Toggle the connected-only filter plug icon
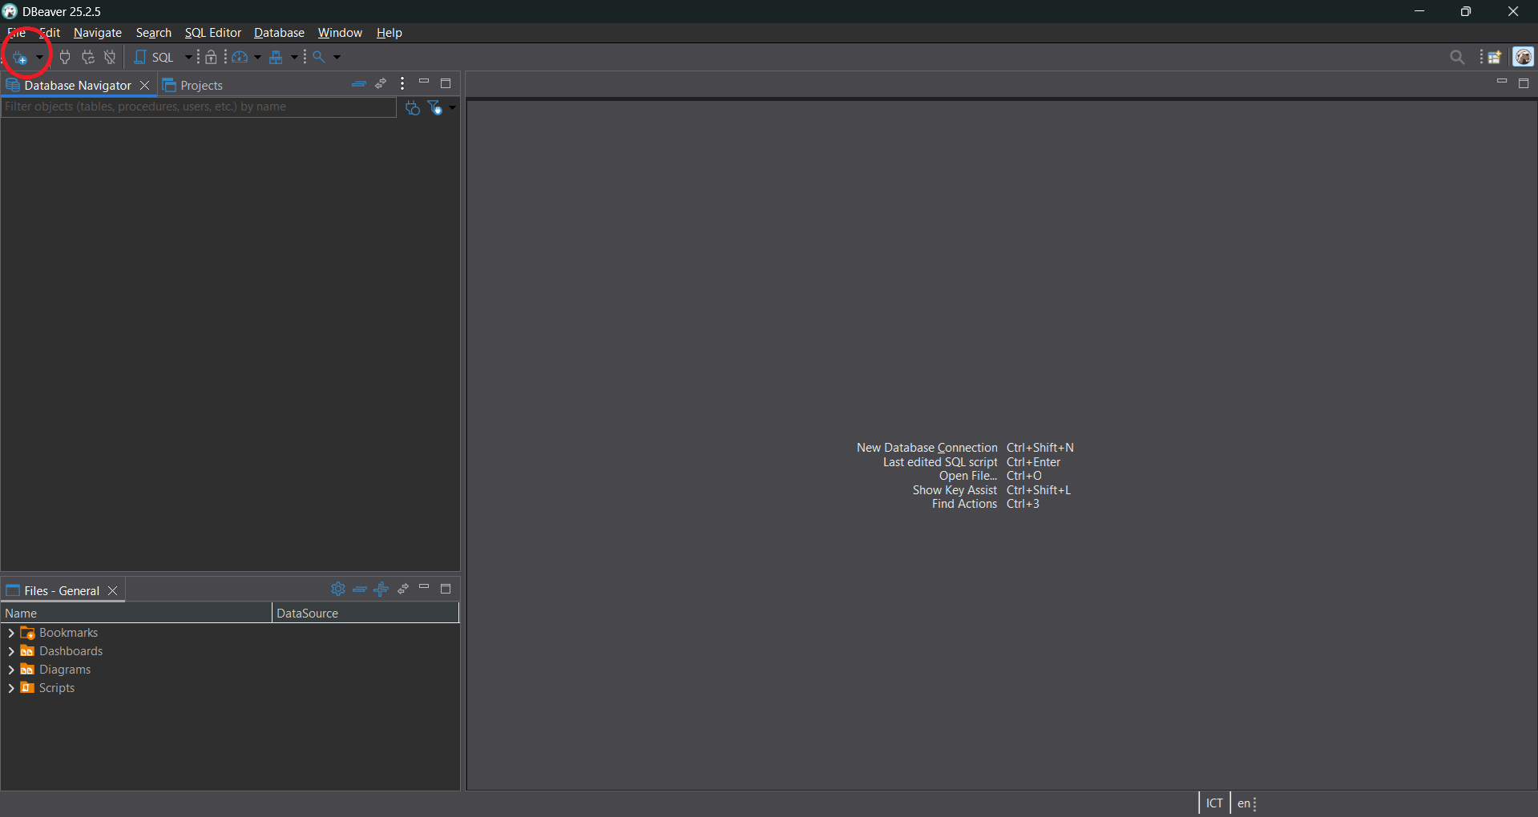1538x817 pixels. click(x=412, y=108)
